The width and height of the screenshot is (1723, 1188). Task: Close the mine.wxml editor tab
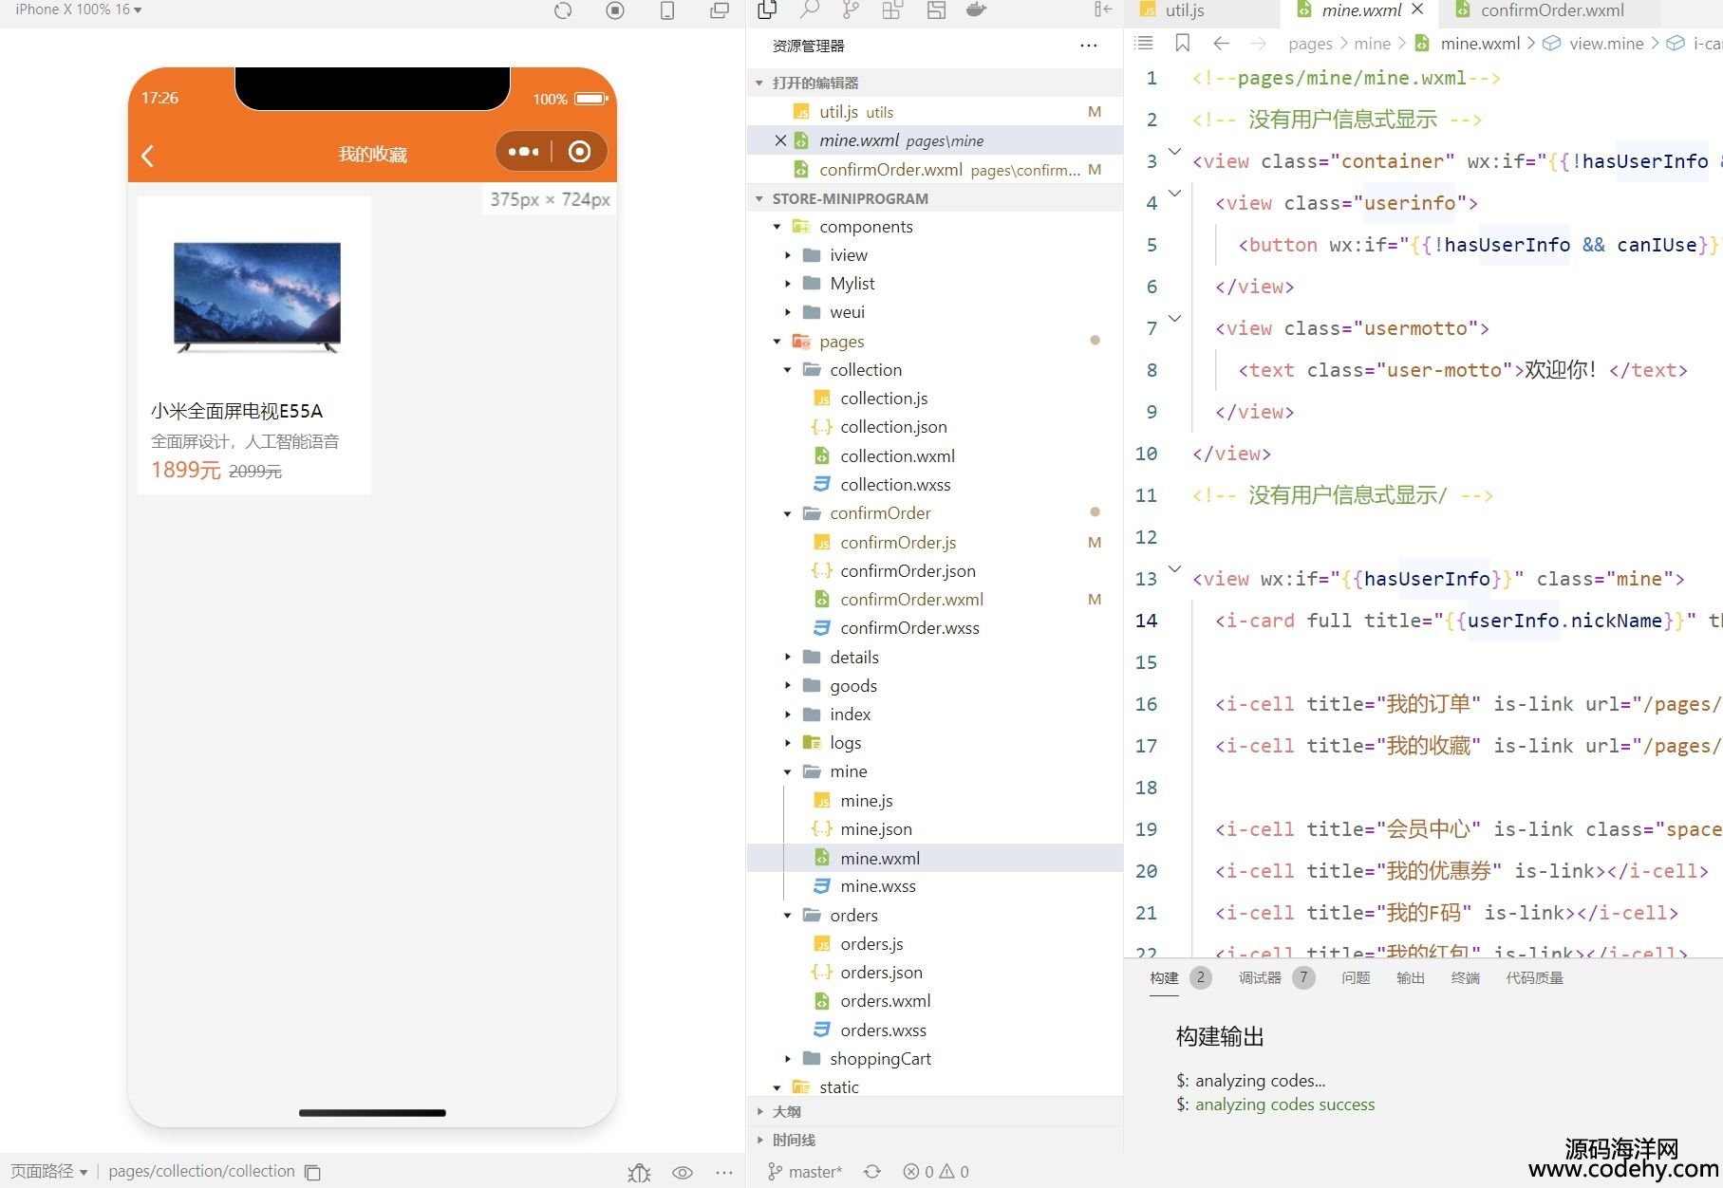[1417, 9]
